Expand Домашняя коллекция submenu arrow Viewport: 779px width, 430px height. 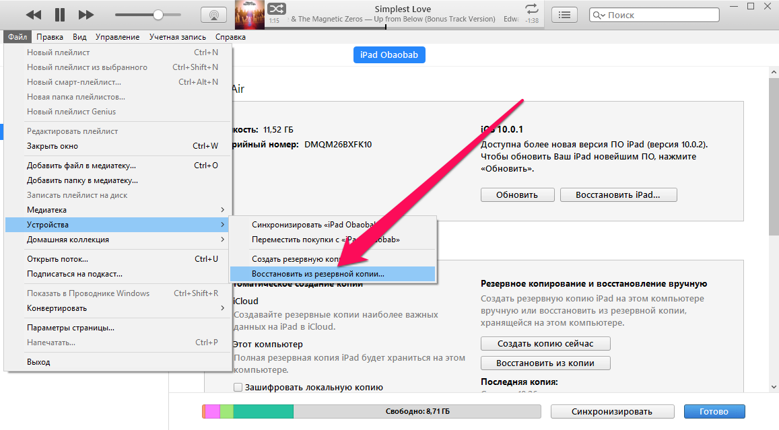pos(222,240)
